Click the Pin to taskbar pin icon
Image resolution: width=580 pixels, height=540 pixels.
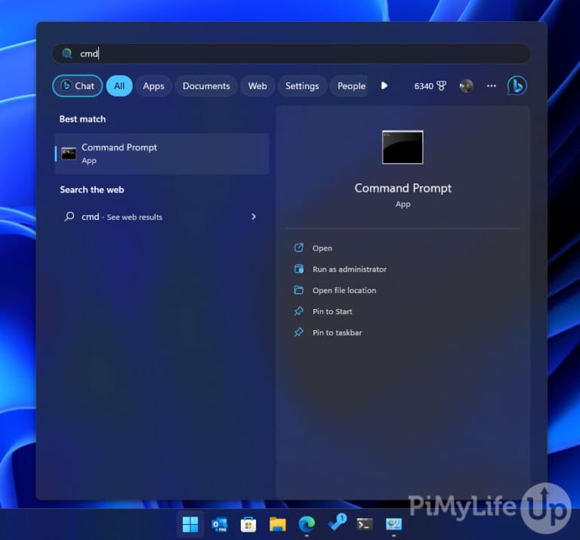(298, 332)
